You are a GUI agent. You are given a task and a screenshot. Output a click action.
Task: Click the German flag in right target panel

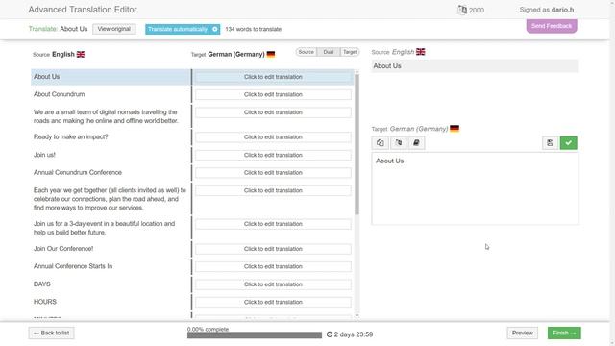coord(455,129)
